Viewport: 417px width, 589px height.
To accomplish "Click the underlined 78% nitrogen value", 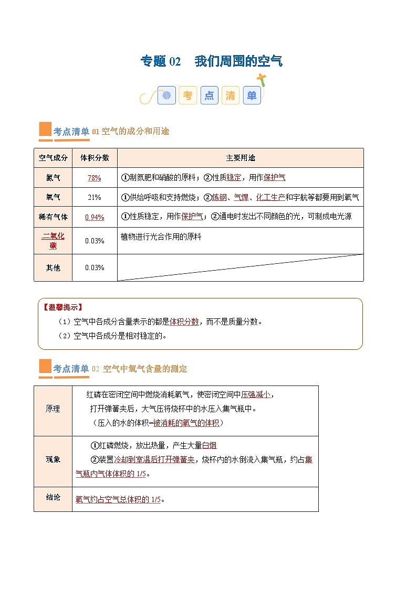I will pyautogui.click(x=95, y=178).
